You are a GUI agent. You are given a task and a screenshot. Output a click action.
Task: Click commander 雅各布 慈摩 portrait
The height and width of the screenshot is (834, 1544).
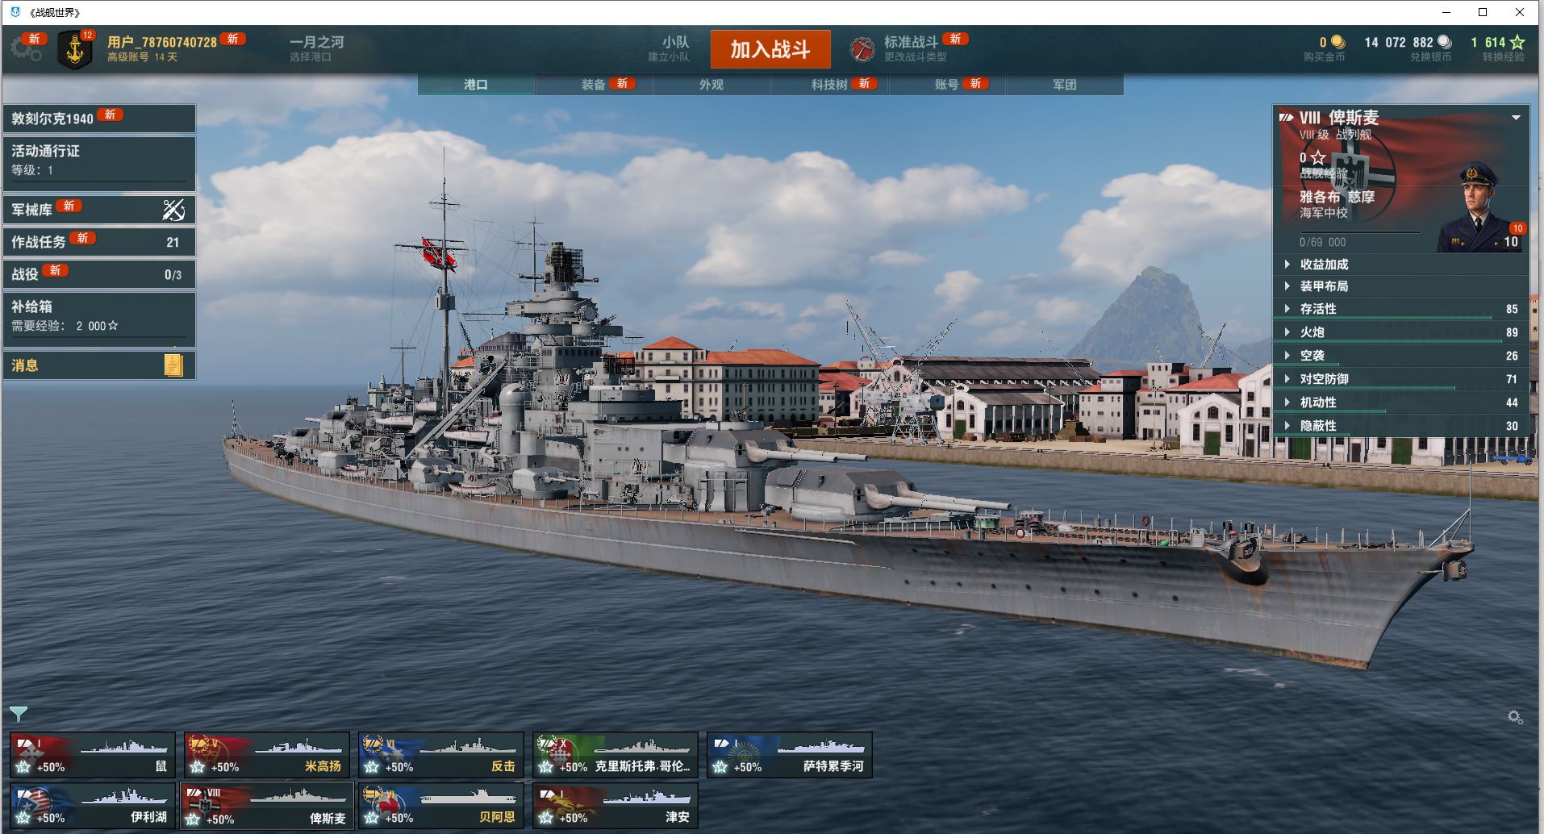[x=1479, y=207]
